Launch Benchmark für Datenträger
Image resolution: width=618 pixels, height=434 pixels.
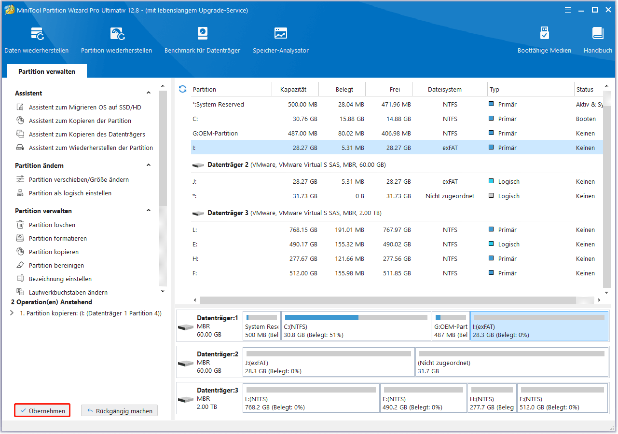pyautogui.click(x=202, y=41)
